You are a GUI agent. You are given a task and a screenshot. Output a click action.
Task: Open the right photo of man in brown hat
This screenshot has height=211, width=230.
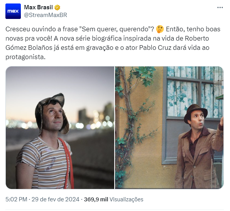point(169,128)
